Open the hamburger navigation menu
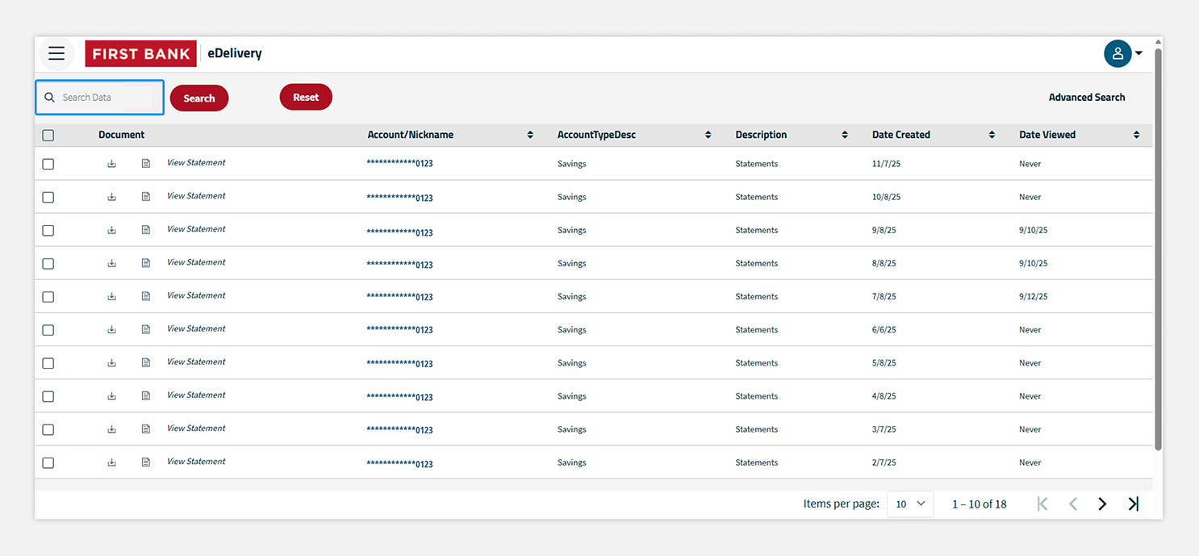 (56, 54)
